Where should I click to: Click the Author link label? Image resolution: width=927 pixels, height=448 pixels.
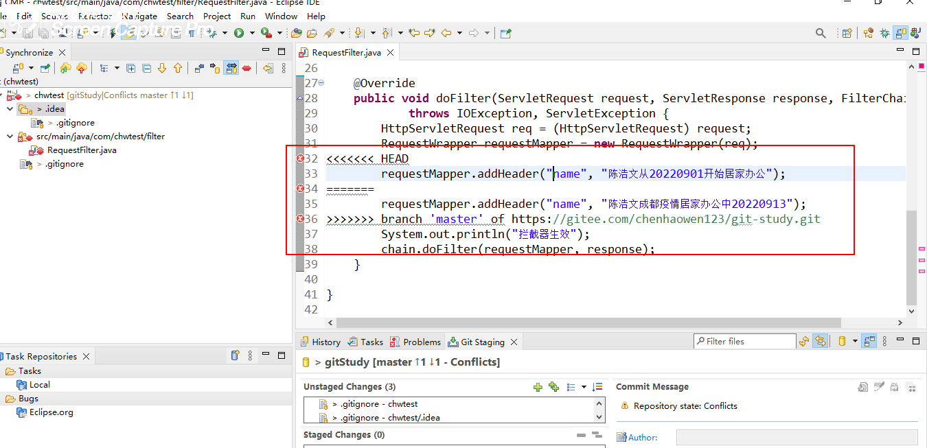point(643,437)
